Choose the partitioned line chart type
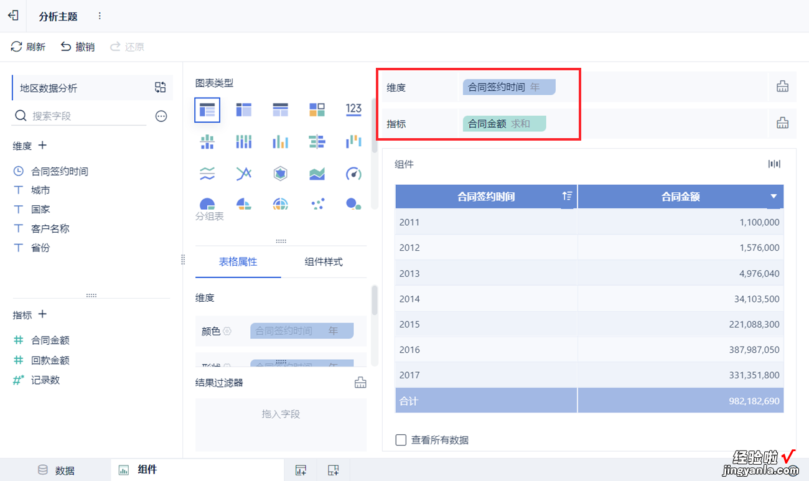Image resolution: width=809 pixels, height=481 pixels. (207, 174)
